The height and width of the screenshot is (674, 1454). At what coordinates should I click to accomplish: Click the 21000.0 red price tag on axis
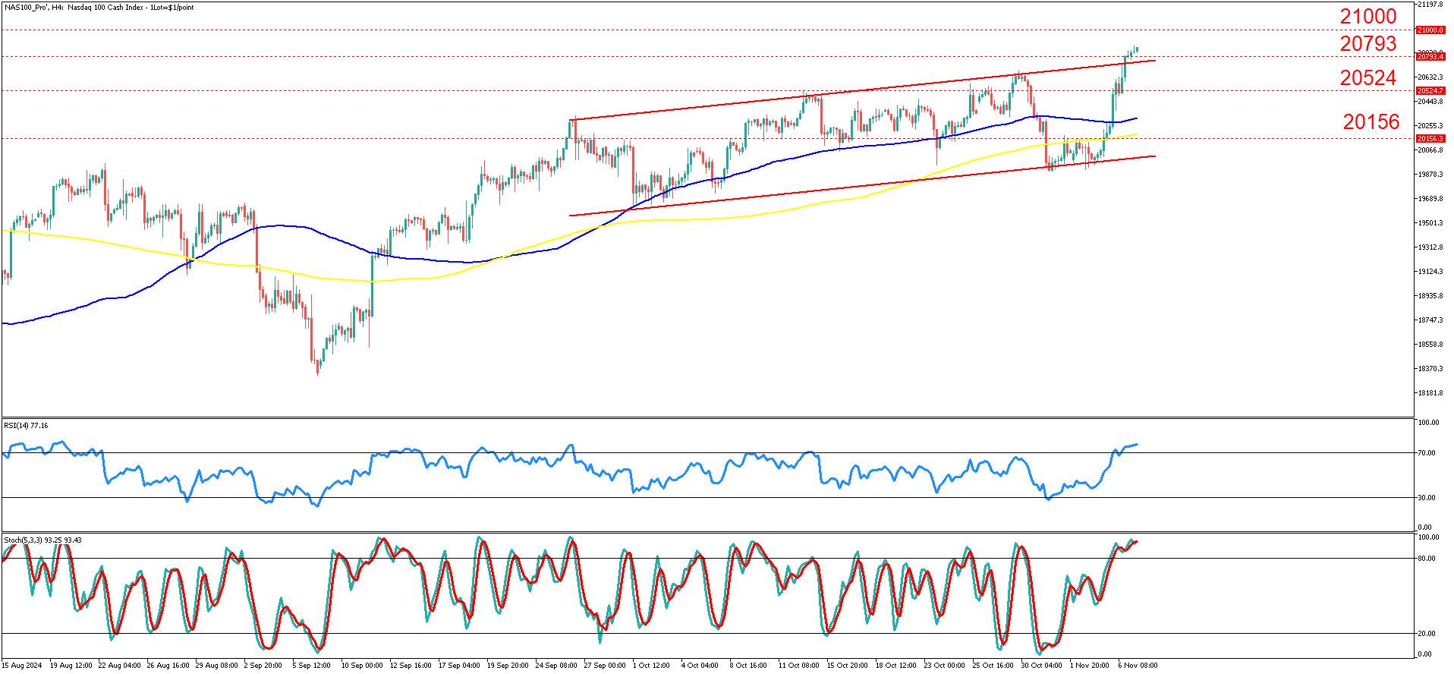click(x=1430, y=30)
